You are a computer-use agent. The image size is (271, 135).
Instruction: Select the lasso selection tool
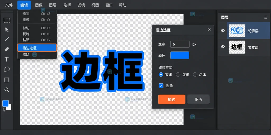7,69
